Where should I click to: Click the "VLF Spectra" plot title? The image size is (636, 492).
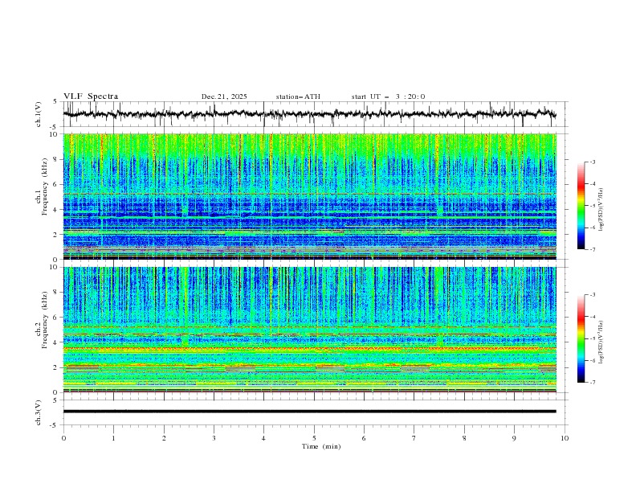coord(91,96)
